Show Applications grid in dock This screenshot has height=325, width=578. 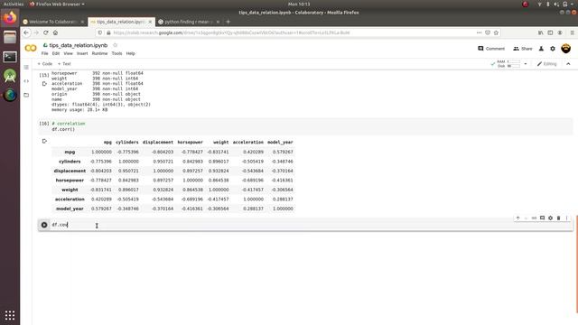(x=10, y=315)
